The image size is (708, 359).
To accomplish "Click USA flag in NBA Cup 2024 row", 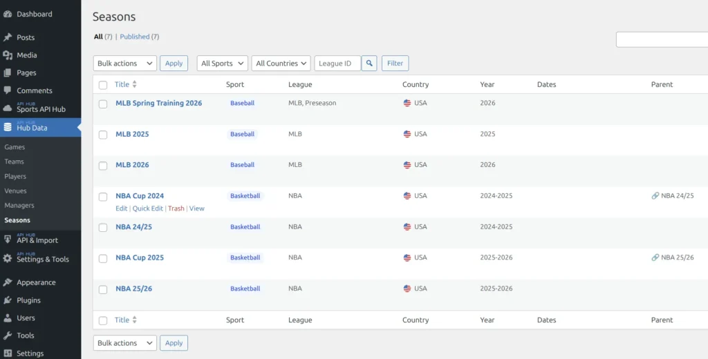I will (x=407, y=196).
